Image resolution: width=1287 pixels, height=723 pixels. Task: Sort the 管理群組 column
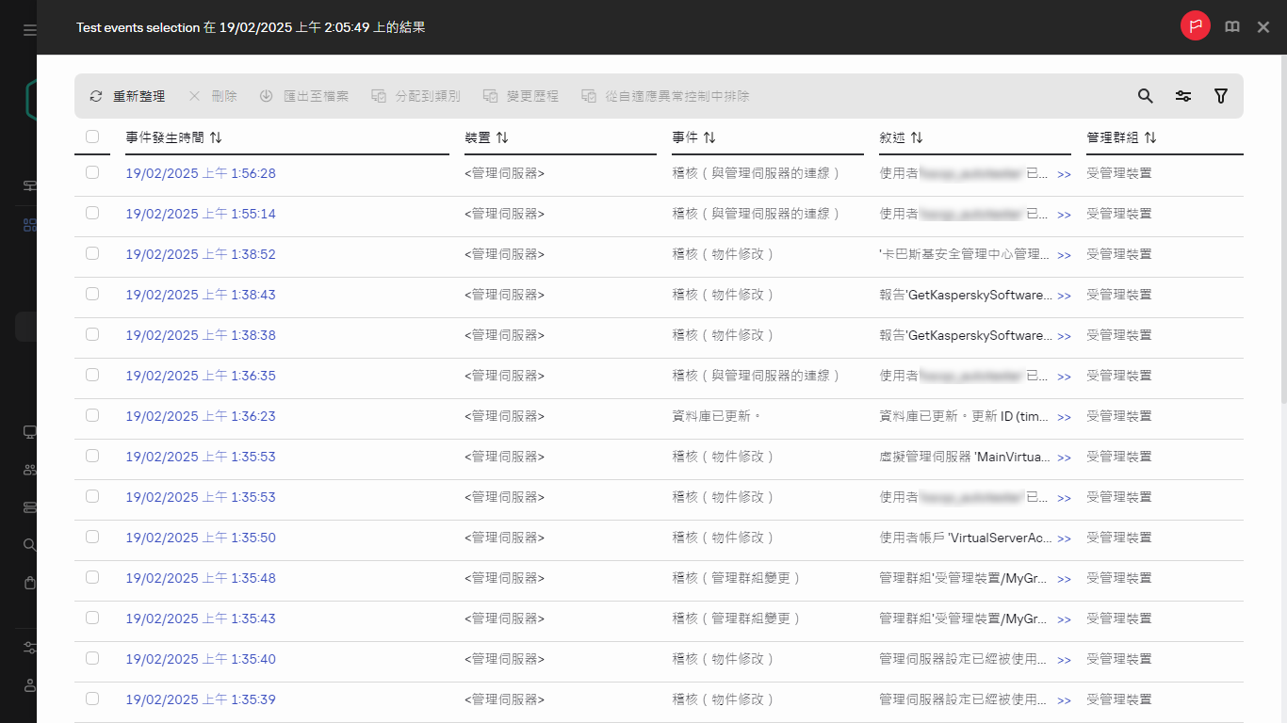point(1150,137)
